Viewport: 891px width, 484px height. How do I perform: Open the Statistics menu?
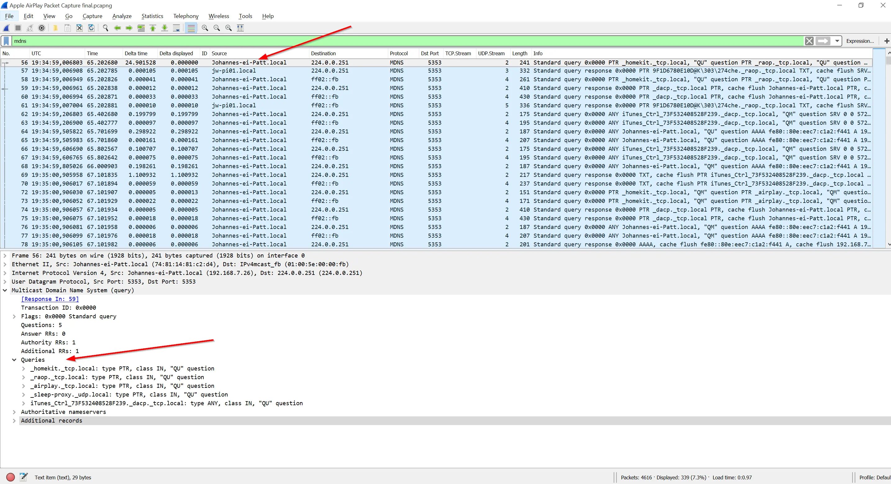point(152,16)
